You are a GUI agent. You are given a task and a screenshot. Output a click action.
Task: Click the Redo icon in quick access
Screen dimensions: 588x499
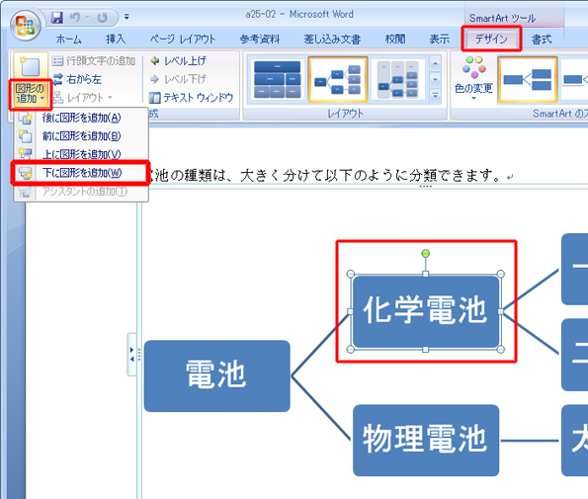tap(103, 17)
